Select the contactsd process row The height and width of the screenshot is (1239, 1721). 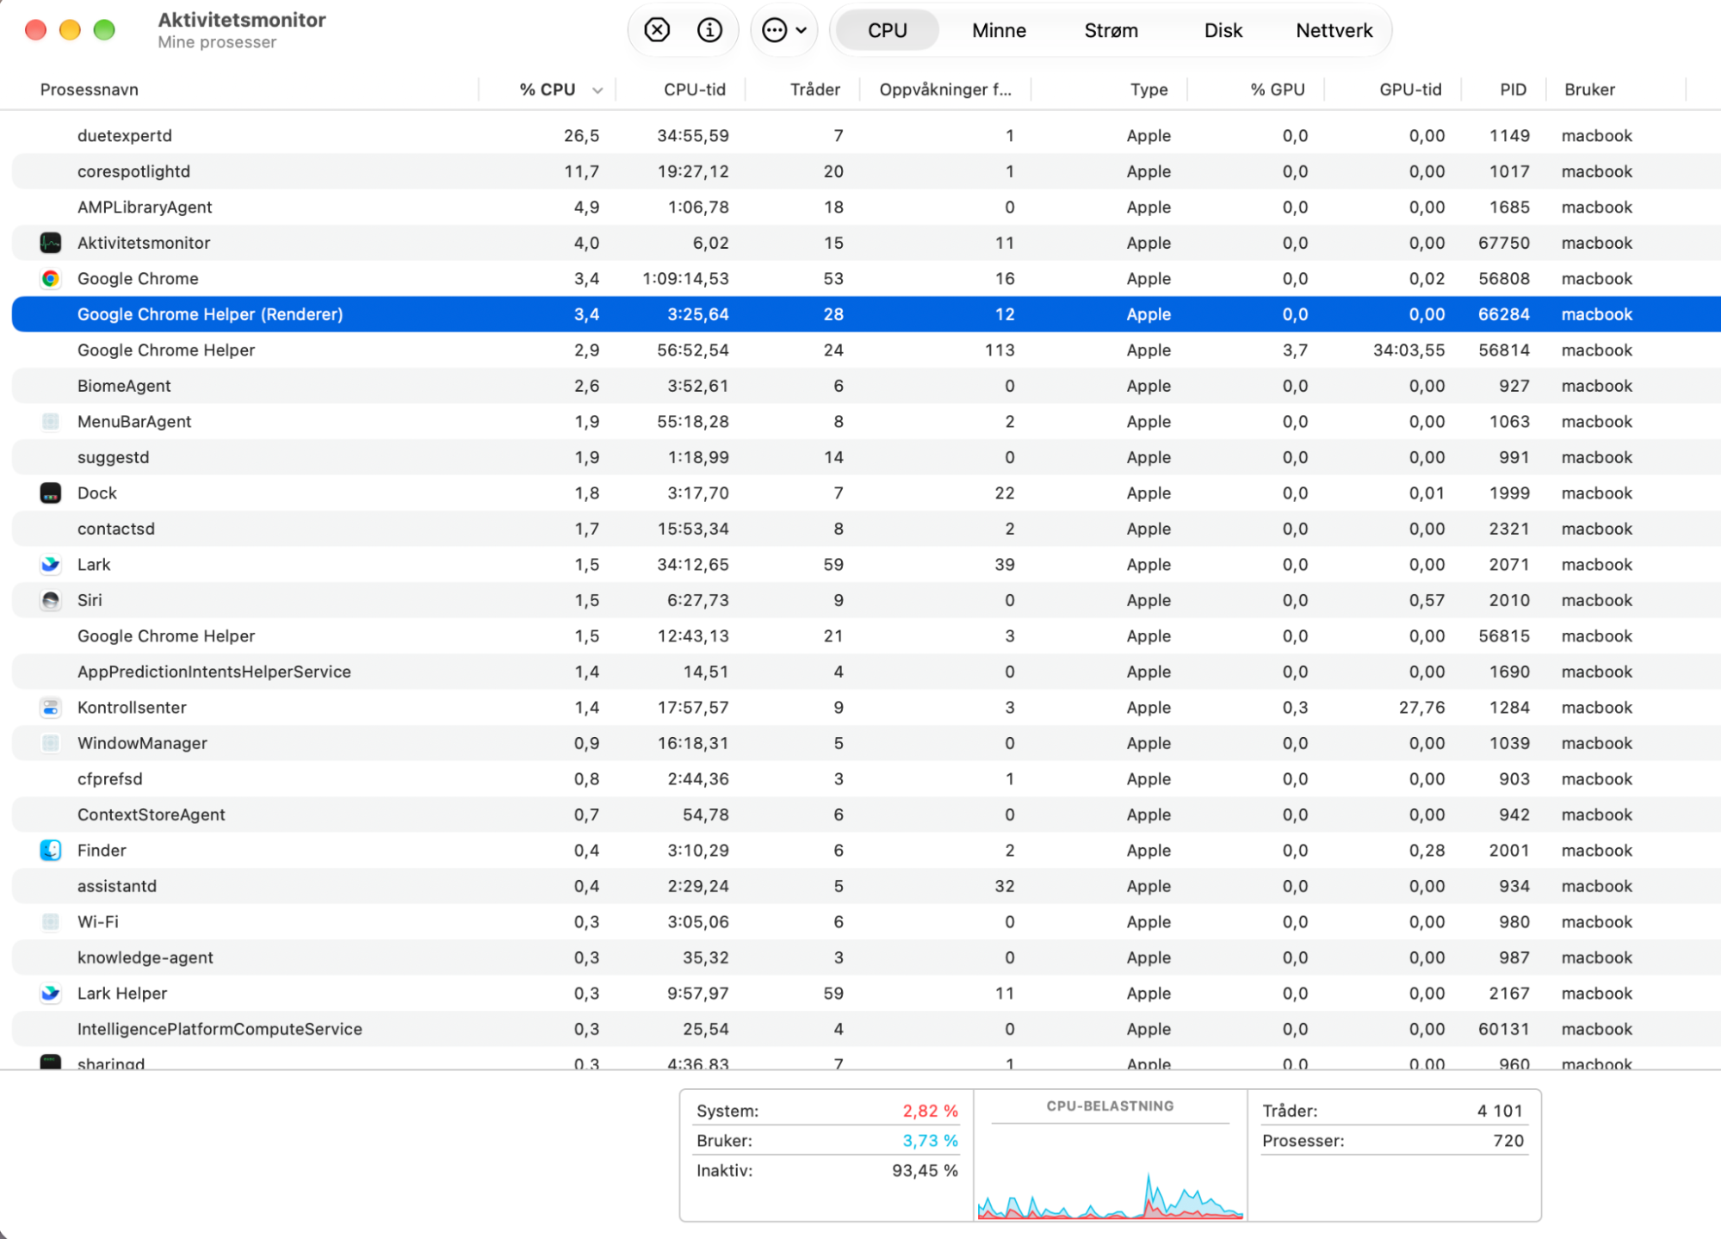[866, 529]
